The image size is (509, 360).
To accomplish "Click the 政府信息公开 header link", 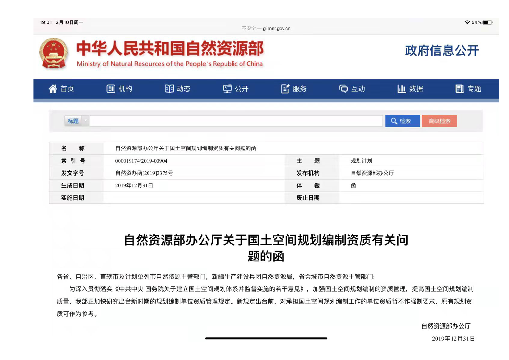I will 442,51.
